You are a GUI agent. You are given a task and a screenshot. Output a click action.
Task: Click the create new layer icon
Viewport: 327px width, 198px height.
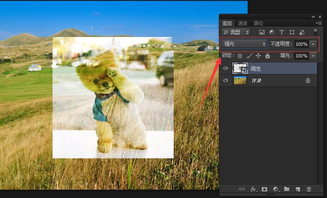pyautogui.click(x=297, y=189)
